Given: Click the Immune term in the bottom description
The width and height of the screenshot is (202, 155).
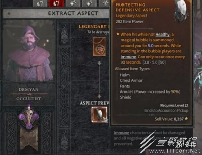Looking at the screenshot, I should tap(121, 133).
